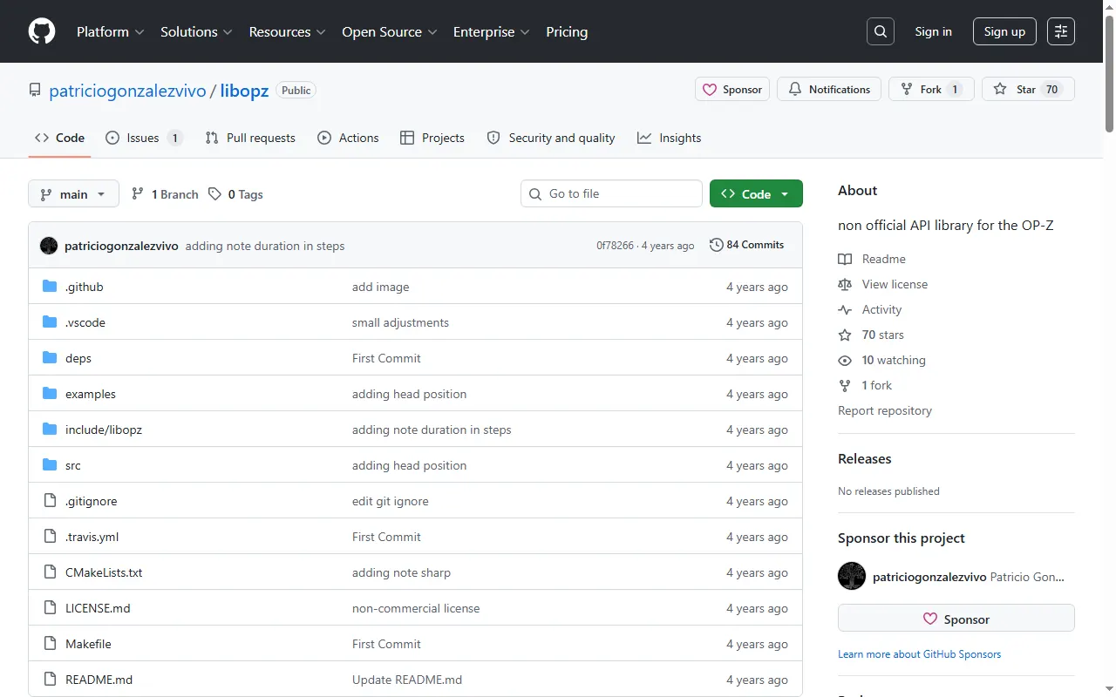1116x697 pixels.
Task: Open the GitHub homepage logo
Action: tap(42, 31)
